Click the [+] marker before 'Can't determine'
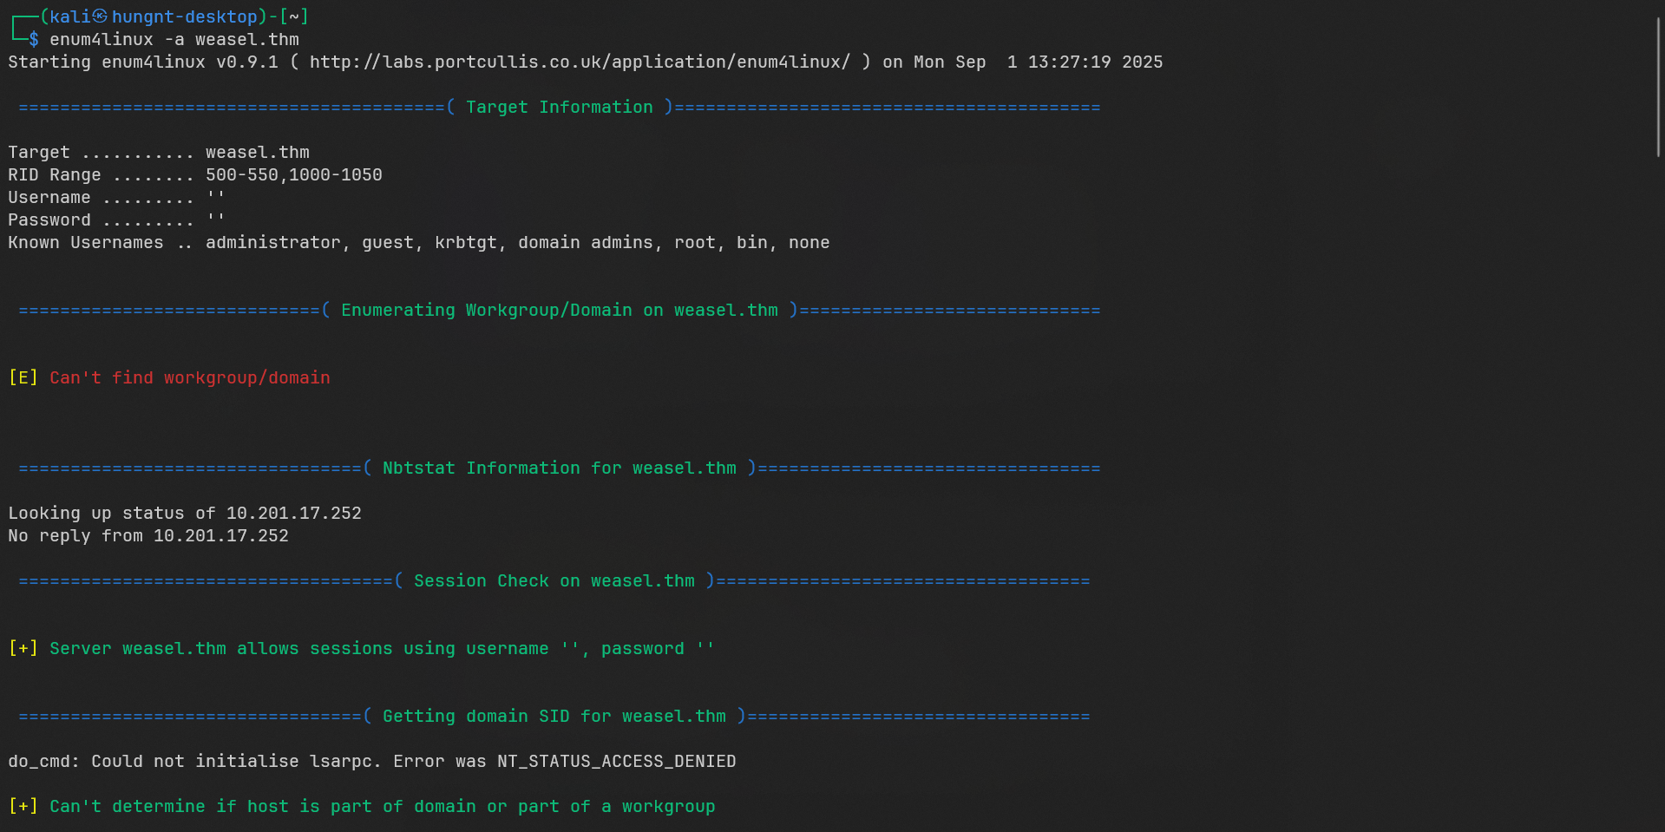The height and width of the screenshot is (832, 1665). tap(23, 806)
